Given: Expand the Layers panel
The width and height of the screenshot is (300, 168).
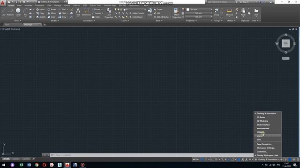Looking at the screenshot, I should point(125,21).
